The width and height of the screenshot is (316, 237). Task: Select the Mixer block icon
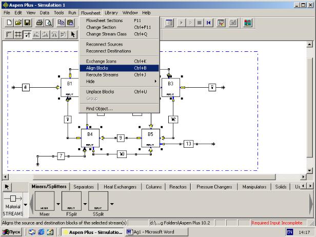click(45, 201)
